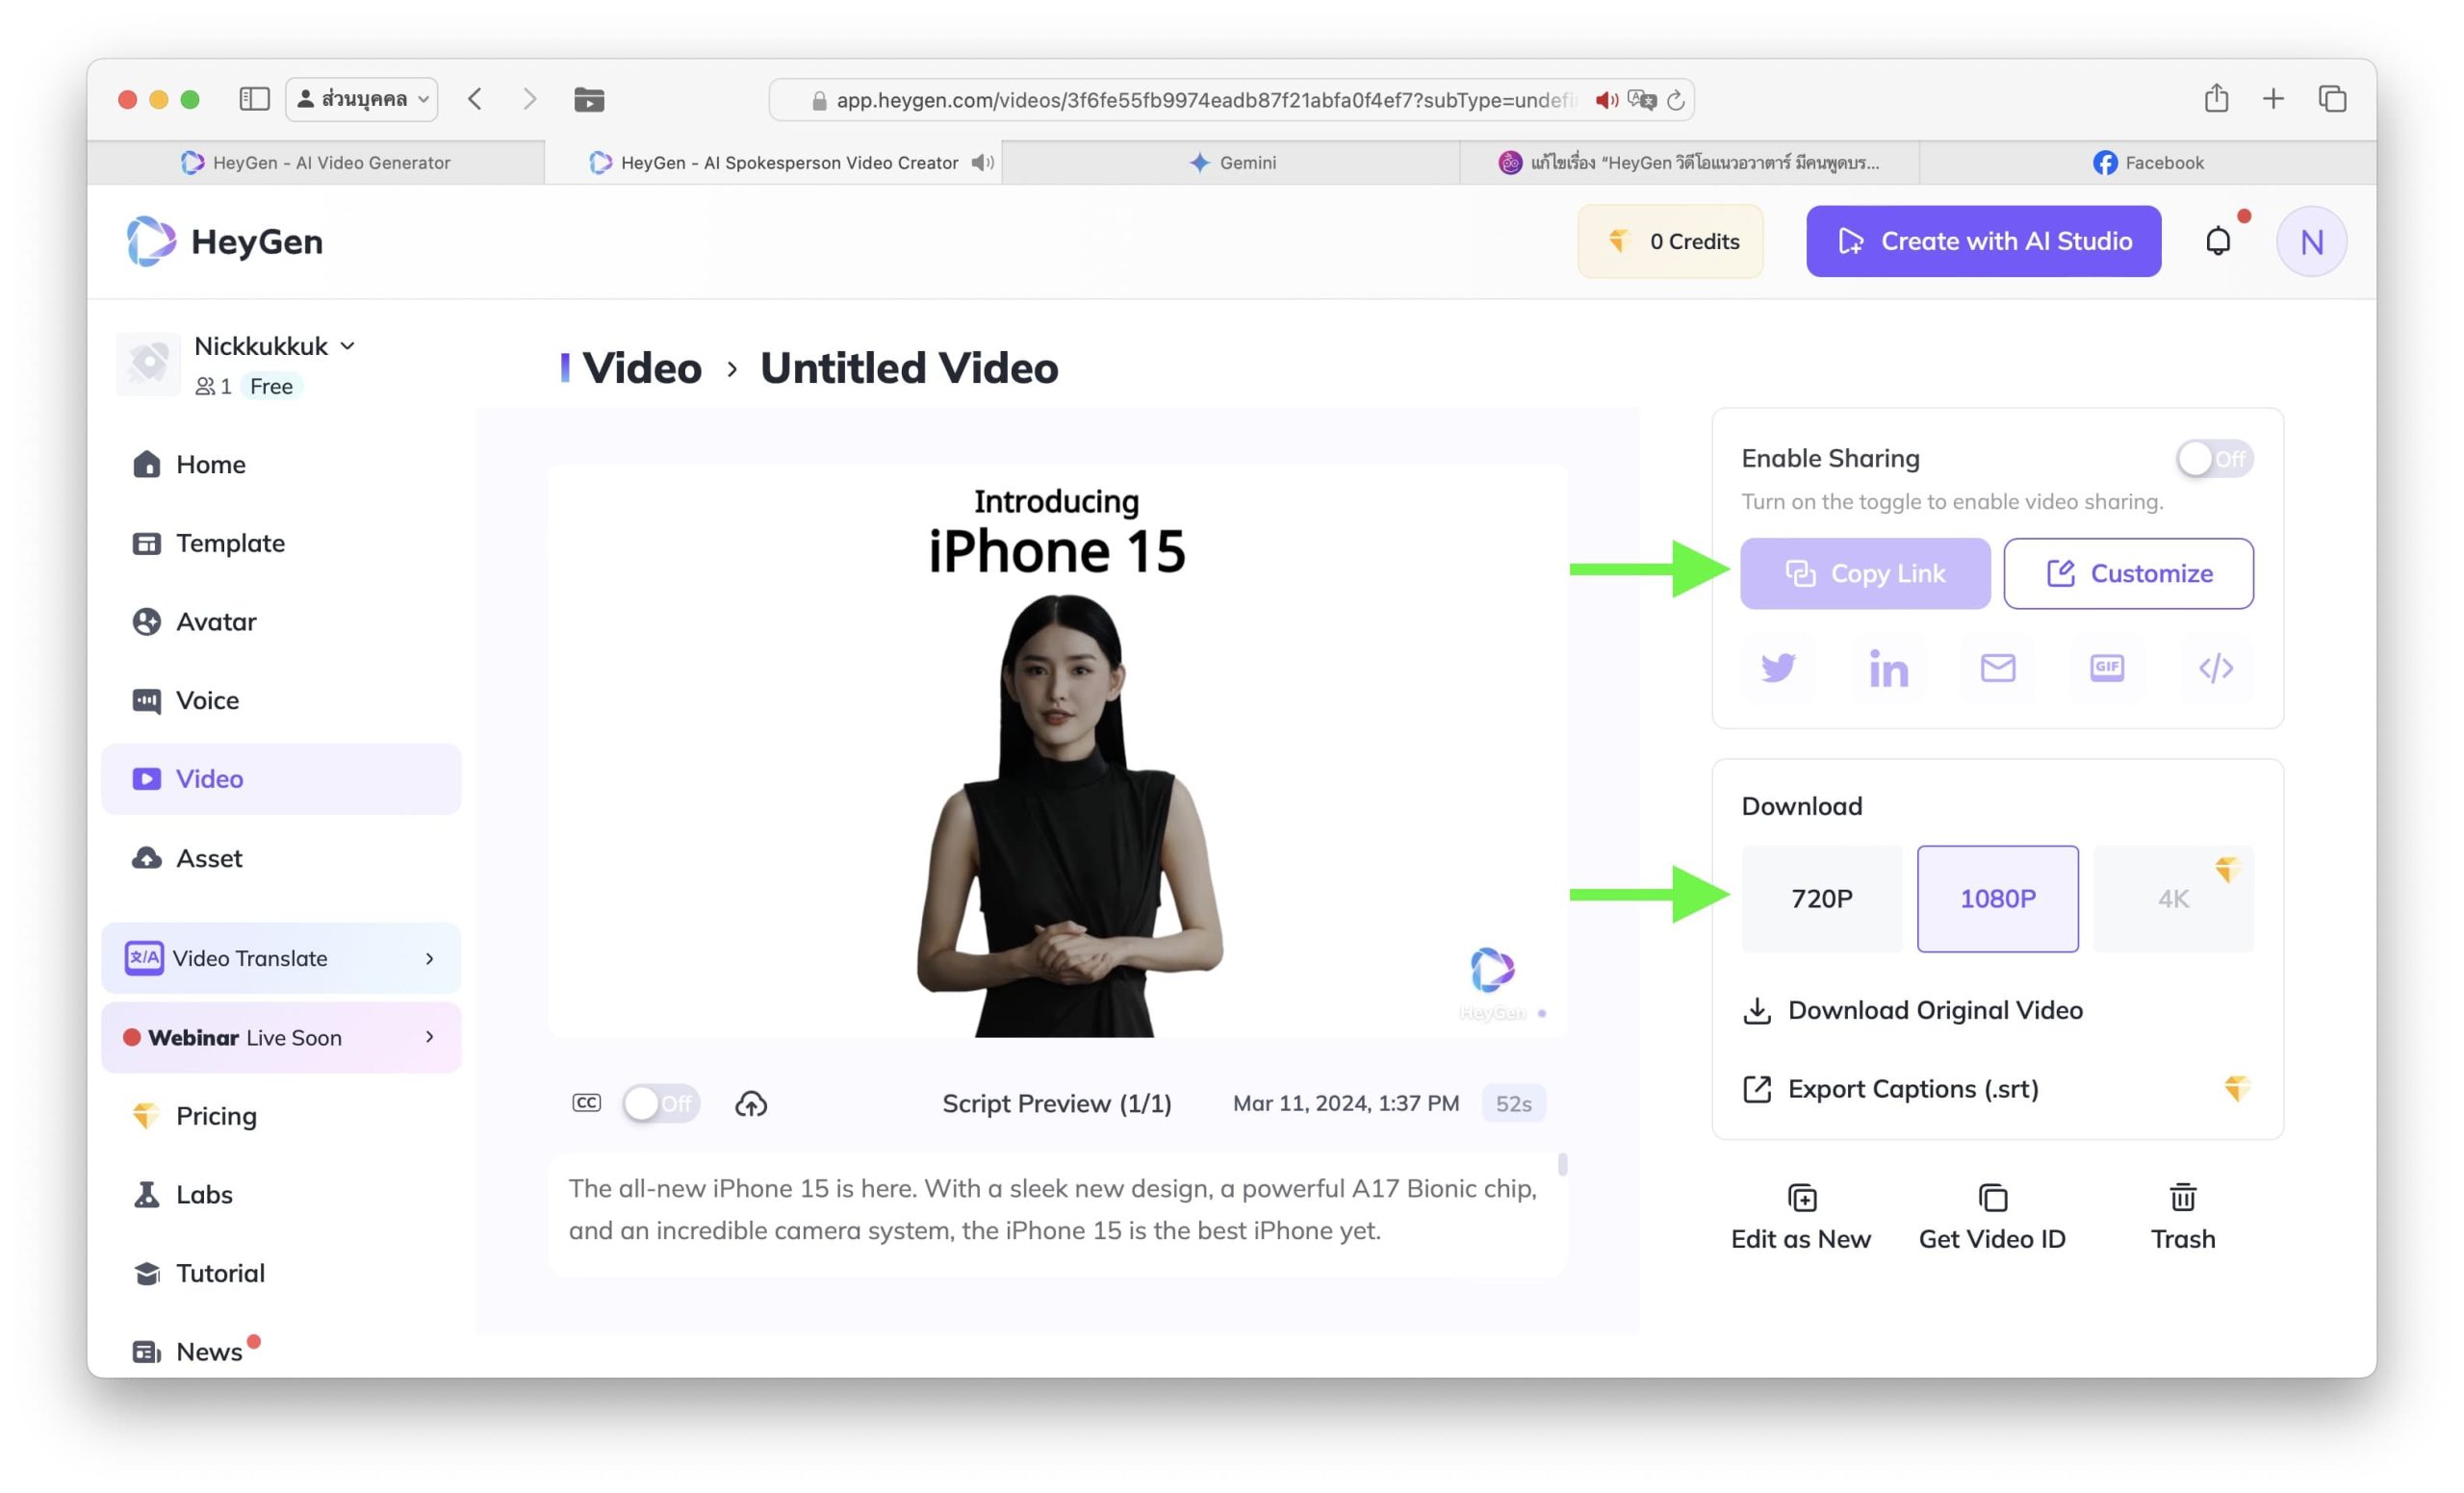Share video via LinkedIn icon
This screenshot has height=1493, width=2464.
[1887, 668]
